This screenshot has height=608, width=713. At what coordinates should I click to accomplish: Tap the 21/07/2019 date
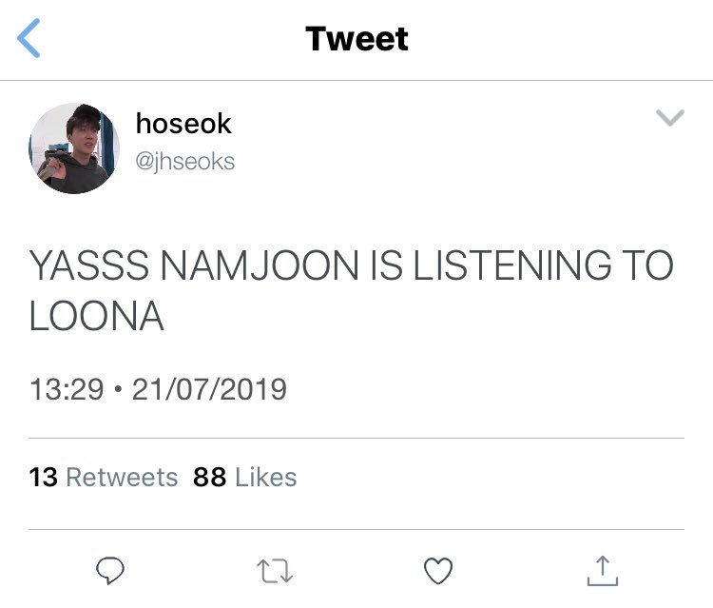[x=209, y=389]
